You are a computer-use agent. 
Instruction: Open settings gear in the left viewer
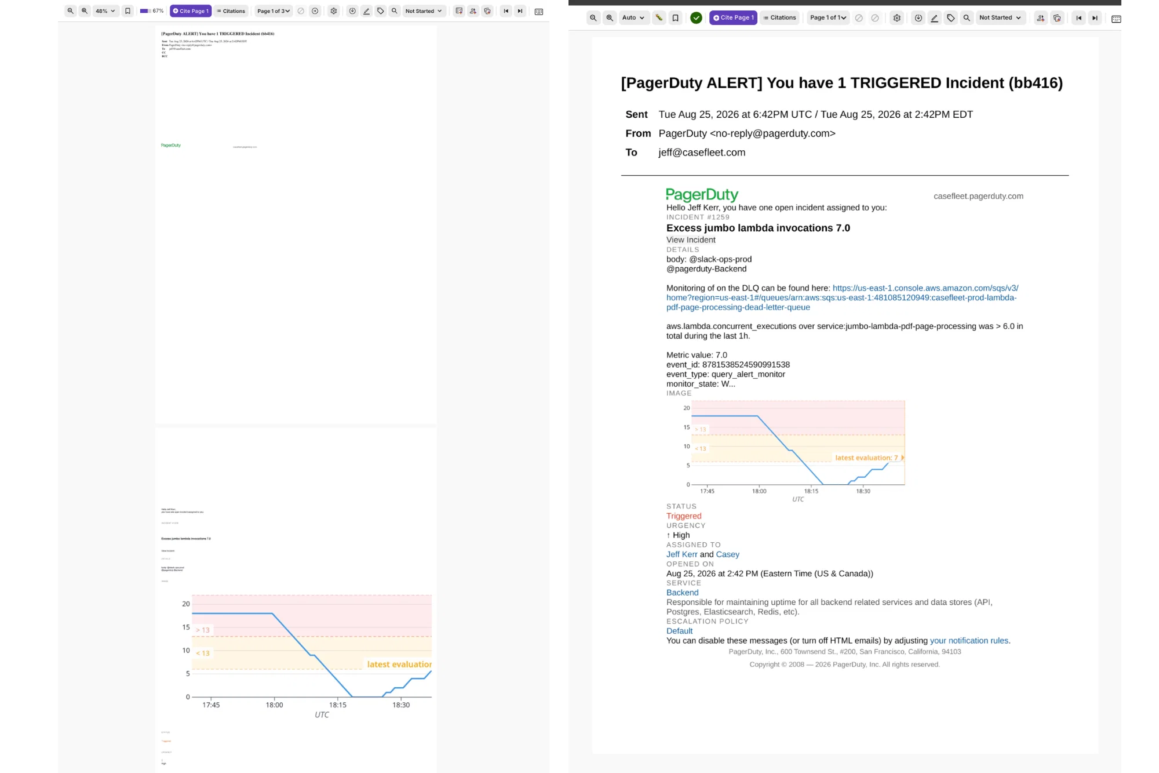[x=334, y=11]
